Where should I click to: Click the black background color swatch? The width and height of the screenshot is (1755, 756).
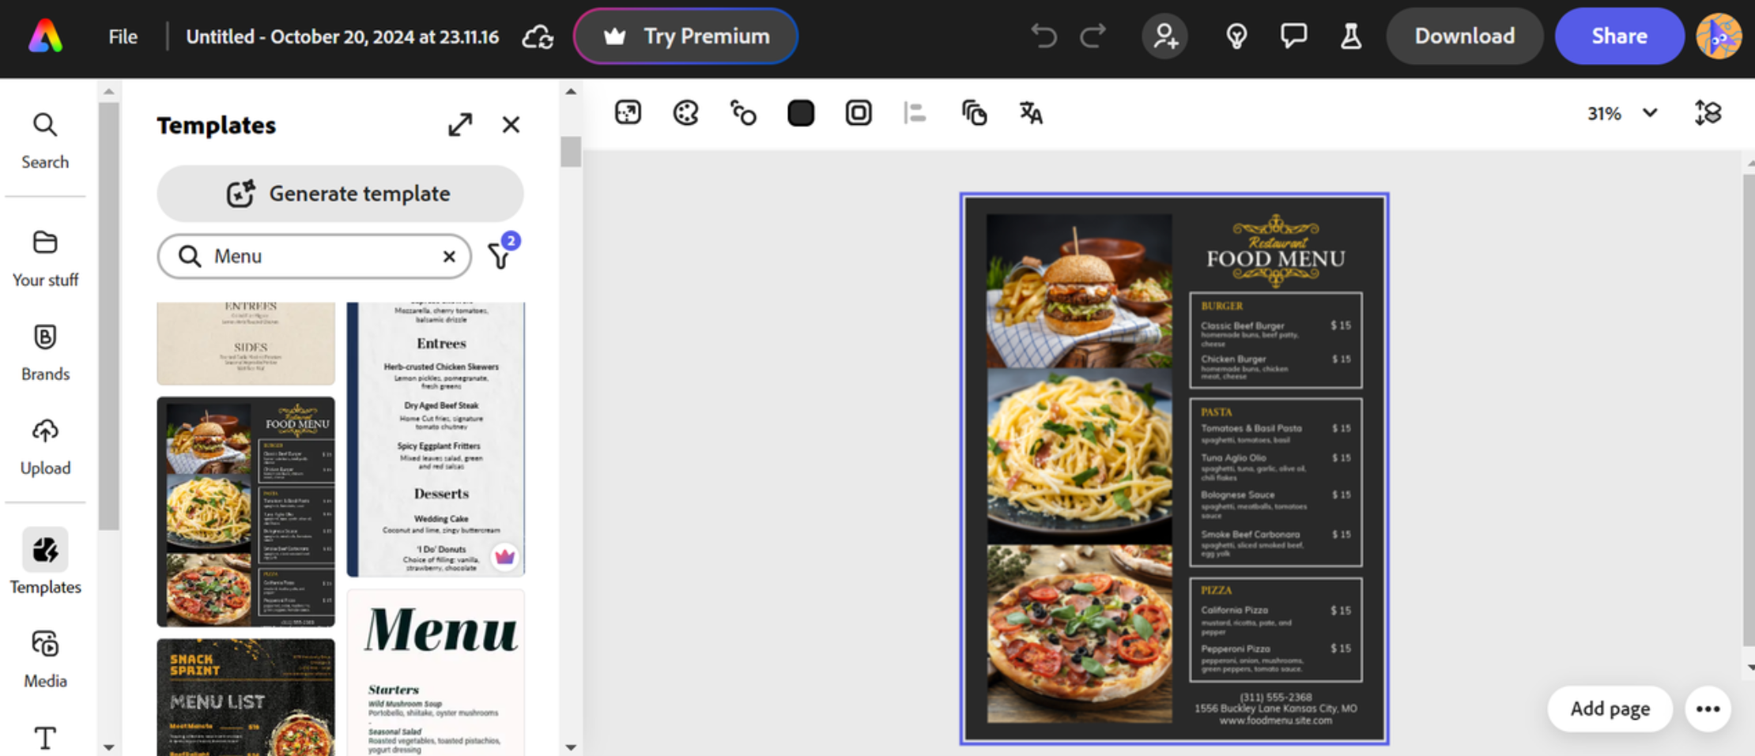(801, 113)
